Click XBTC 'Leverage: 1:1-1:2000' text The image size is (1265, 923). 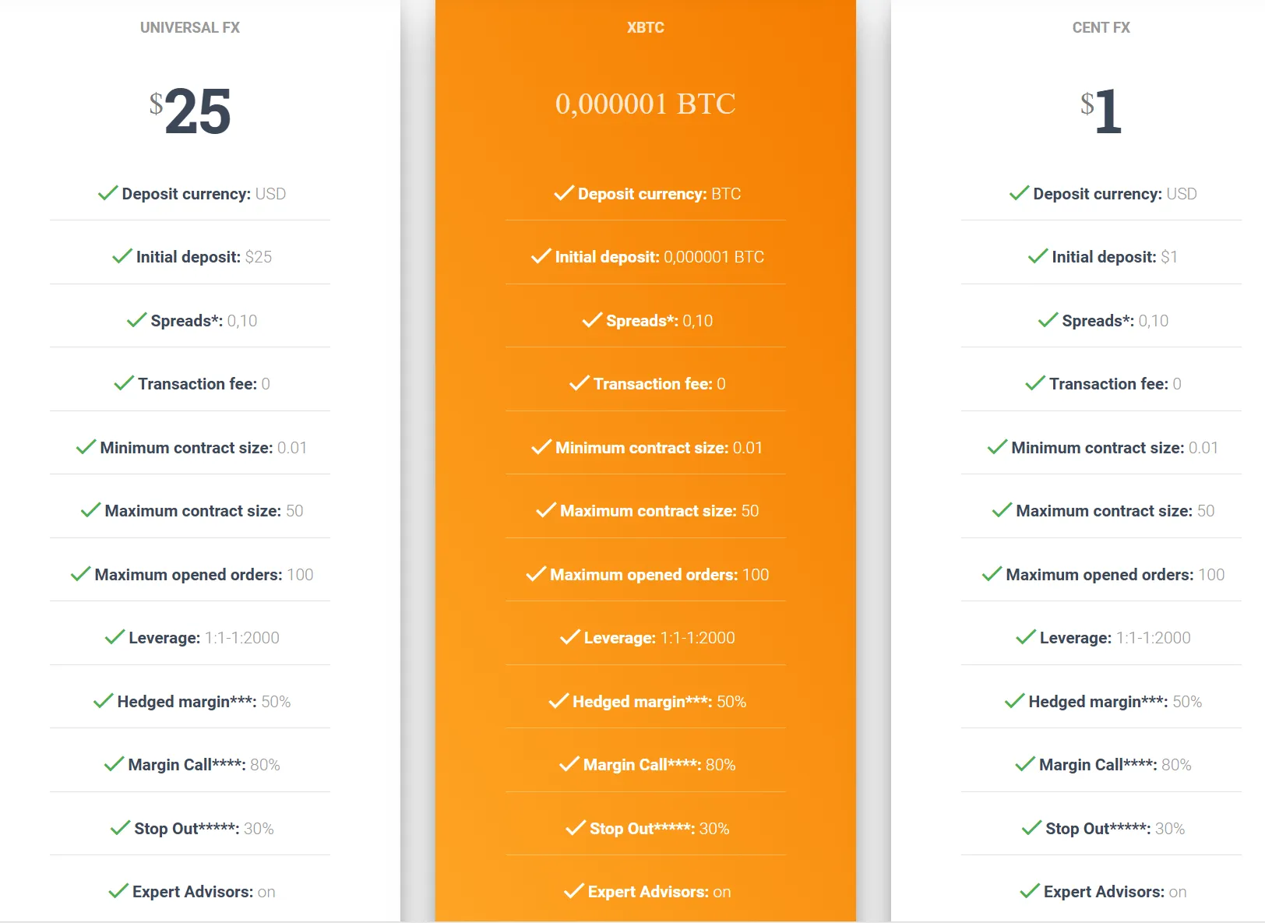pos(660,638)
